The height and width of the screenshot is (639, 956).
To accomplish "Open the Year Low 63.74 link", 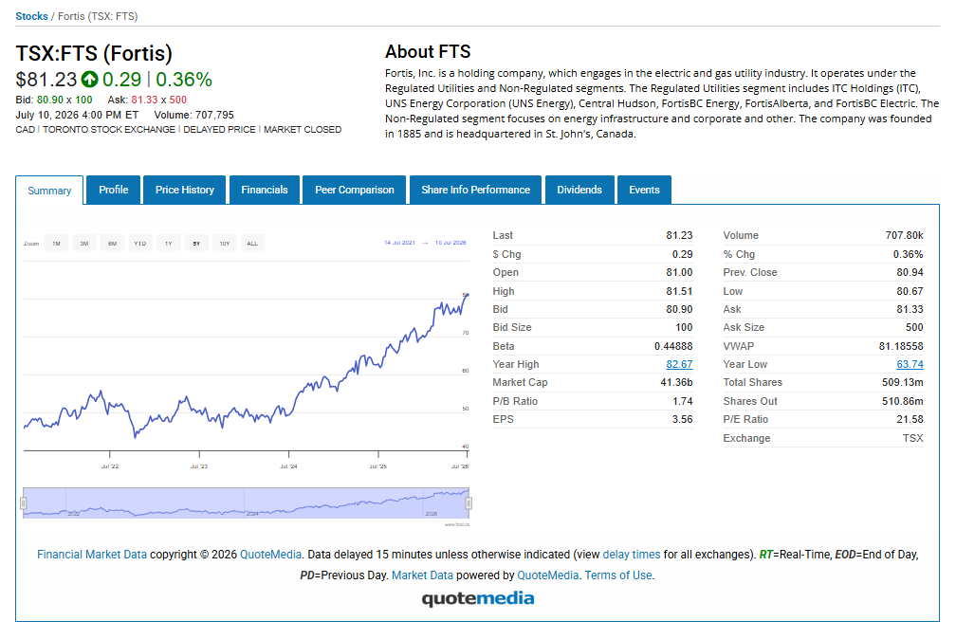I will click(910, 364).
